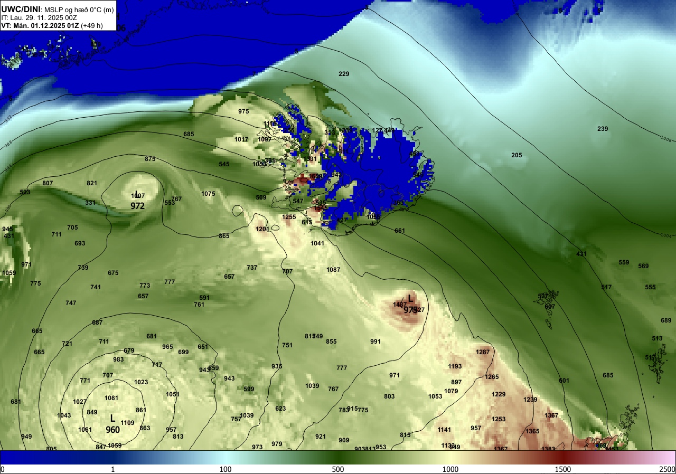
Task: Click the height value '875'
Action: (x=150, y=159)
